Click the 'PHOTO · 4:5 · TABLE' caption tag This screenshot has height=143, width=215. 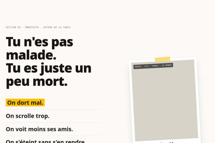[x=153, y=66]
